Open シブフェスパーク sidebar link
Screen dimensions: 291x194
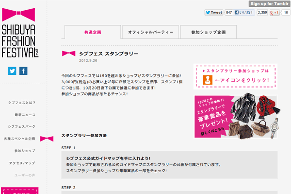click(x=21, y=126)
